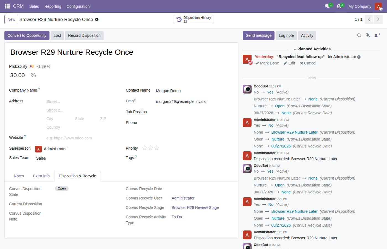
Task: Set priority to three stars
Action: [156, 148]
